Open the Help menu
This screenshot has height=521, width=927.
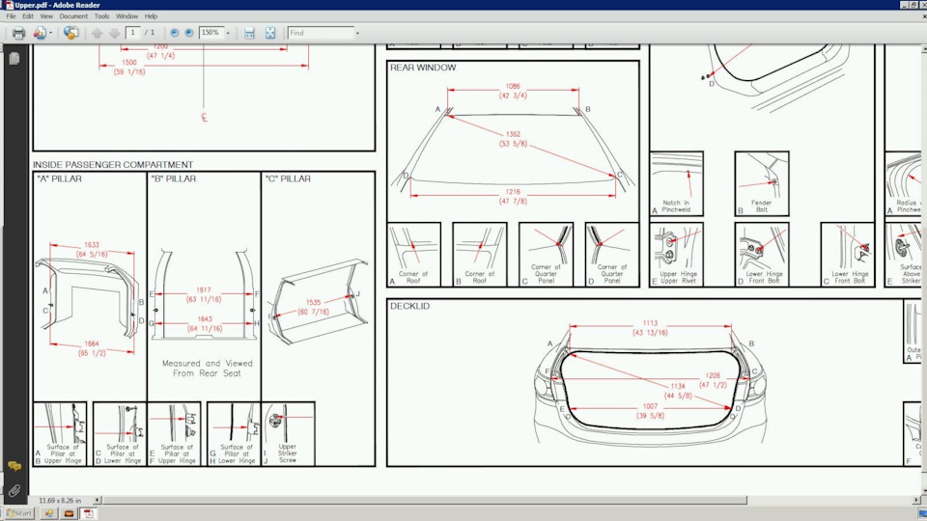pyautogui.click(x=151, y=16)
